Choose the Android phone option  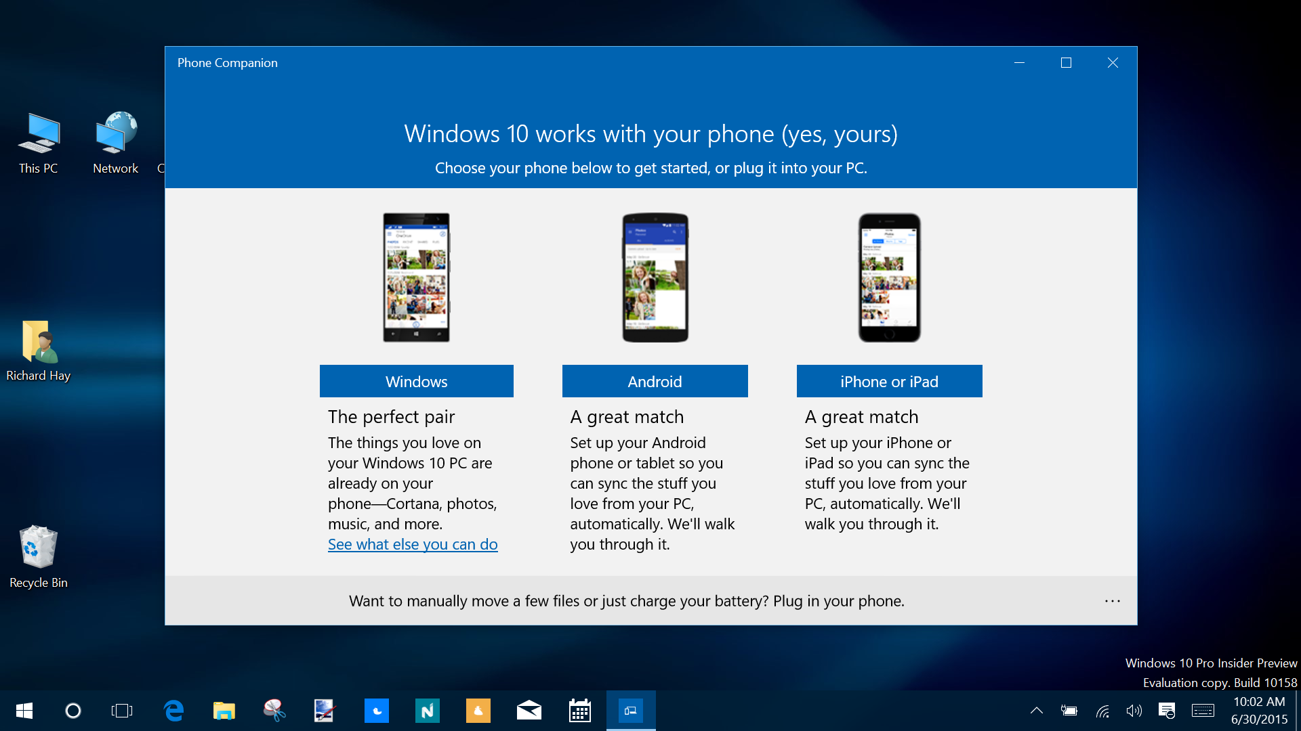(655, 381)
